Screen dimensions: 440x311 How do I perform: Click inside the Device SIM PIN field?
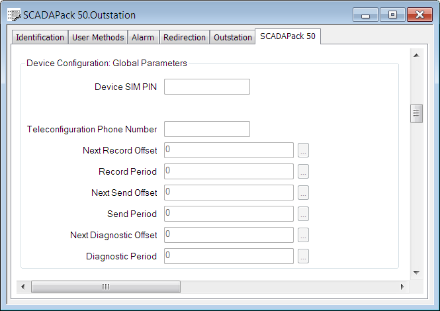206,87
